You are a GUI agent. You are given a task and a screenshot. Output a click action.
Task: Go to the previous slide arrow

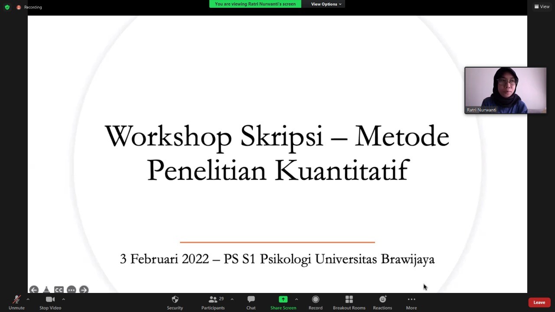coord(34,290)
